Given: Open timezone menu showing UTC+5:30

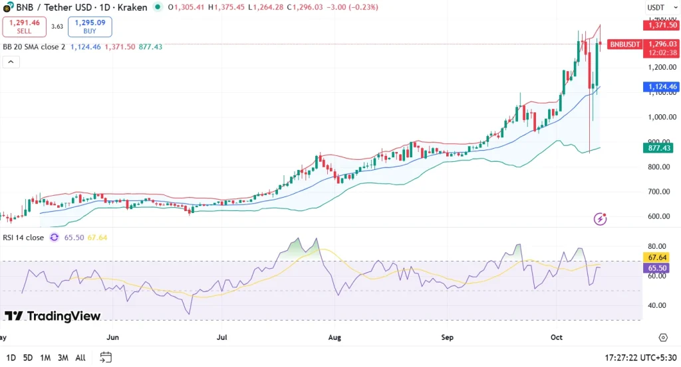Looking at the screenshot, I should click(639, 358).
